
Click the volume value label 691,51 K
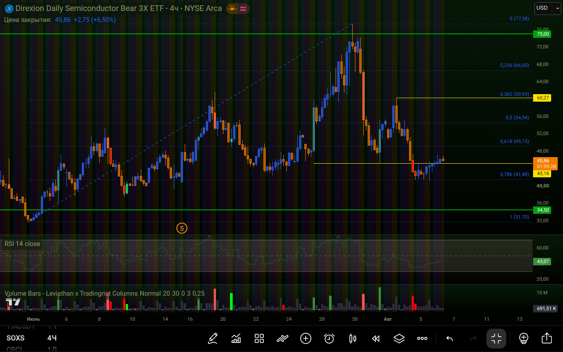tap(545, 308)
